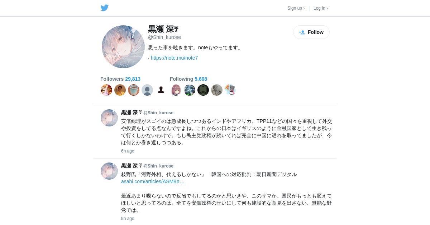
Task: View the Followers 29,813 list
Action: click(120, 79)
